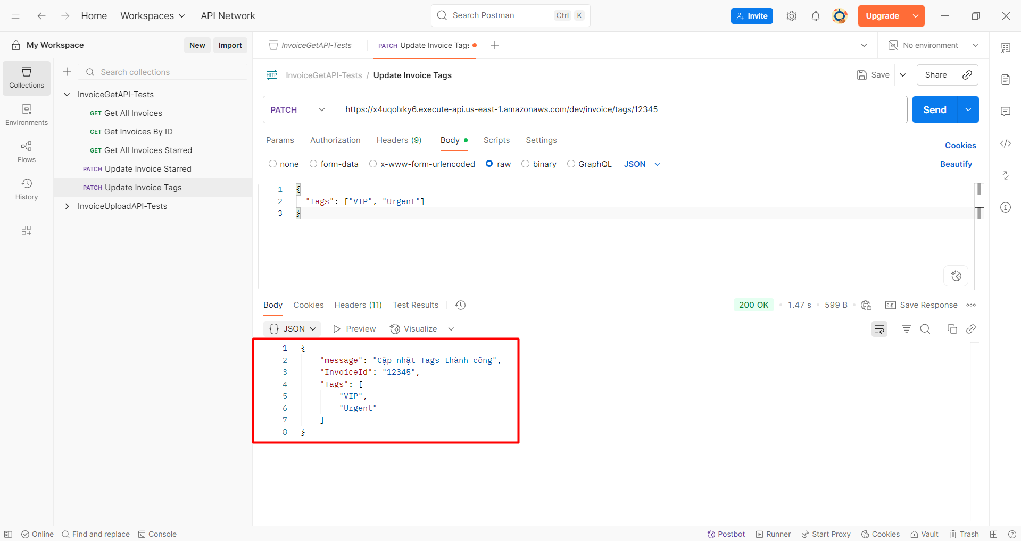The image size is (1021, 541).
Task: Search within the response body
Action: 925,329
